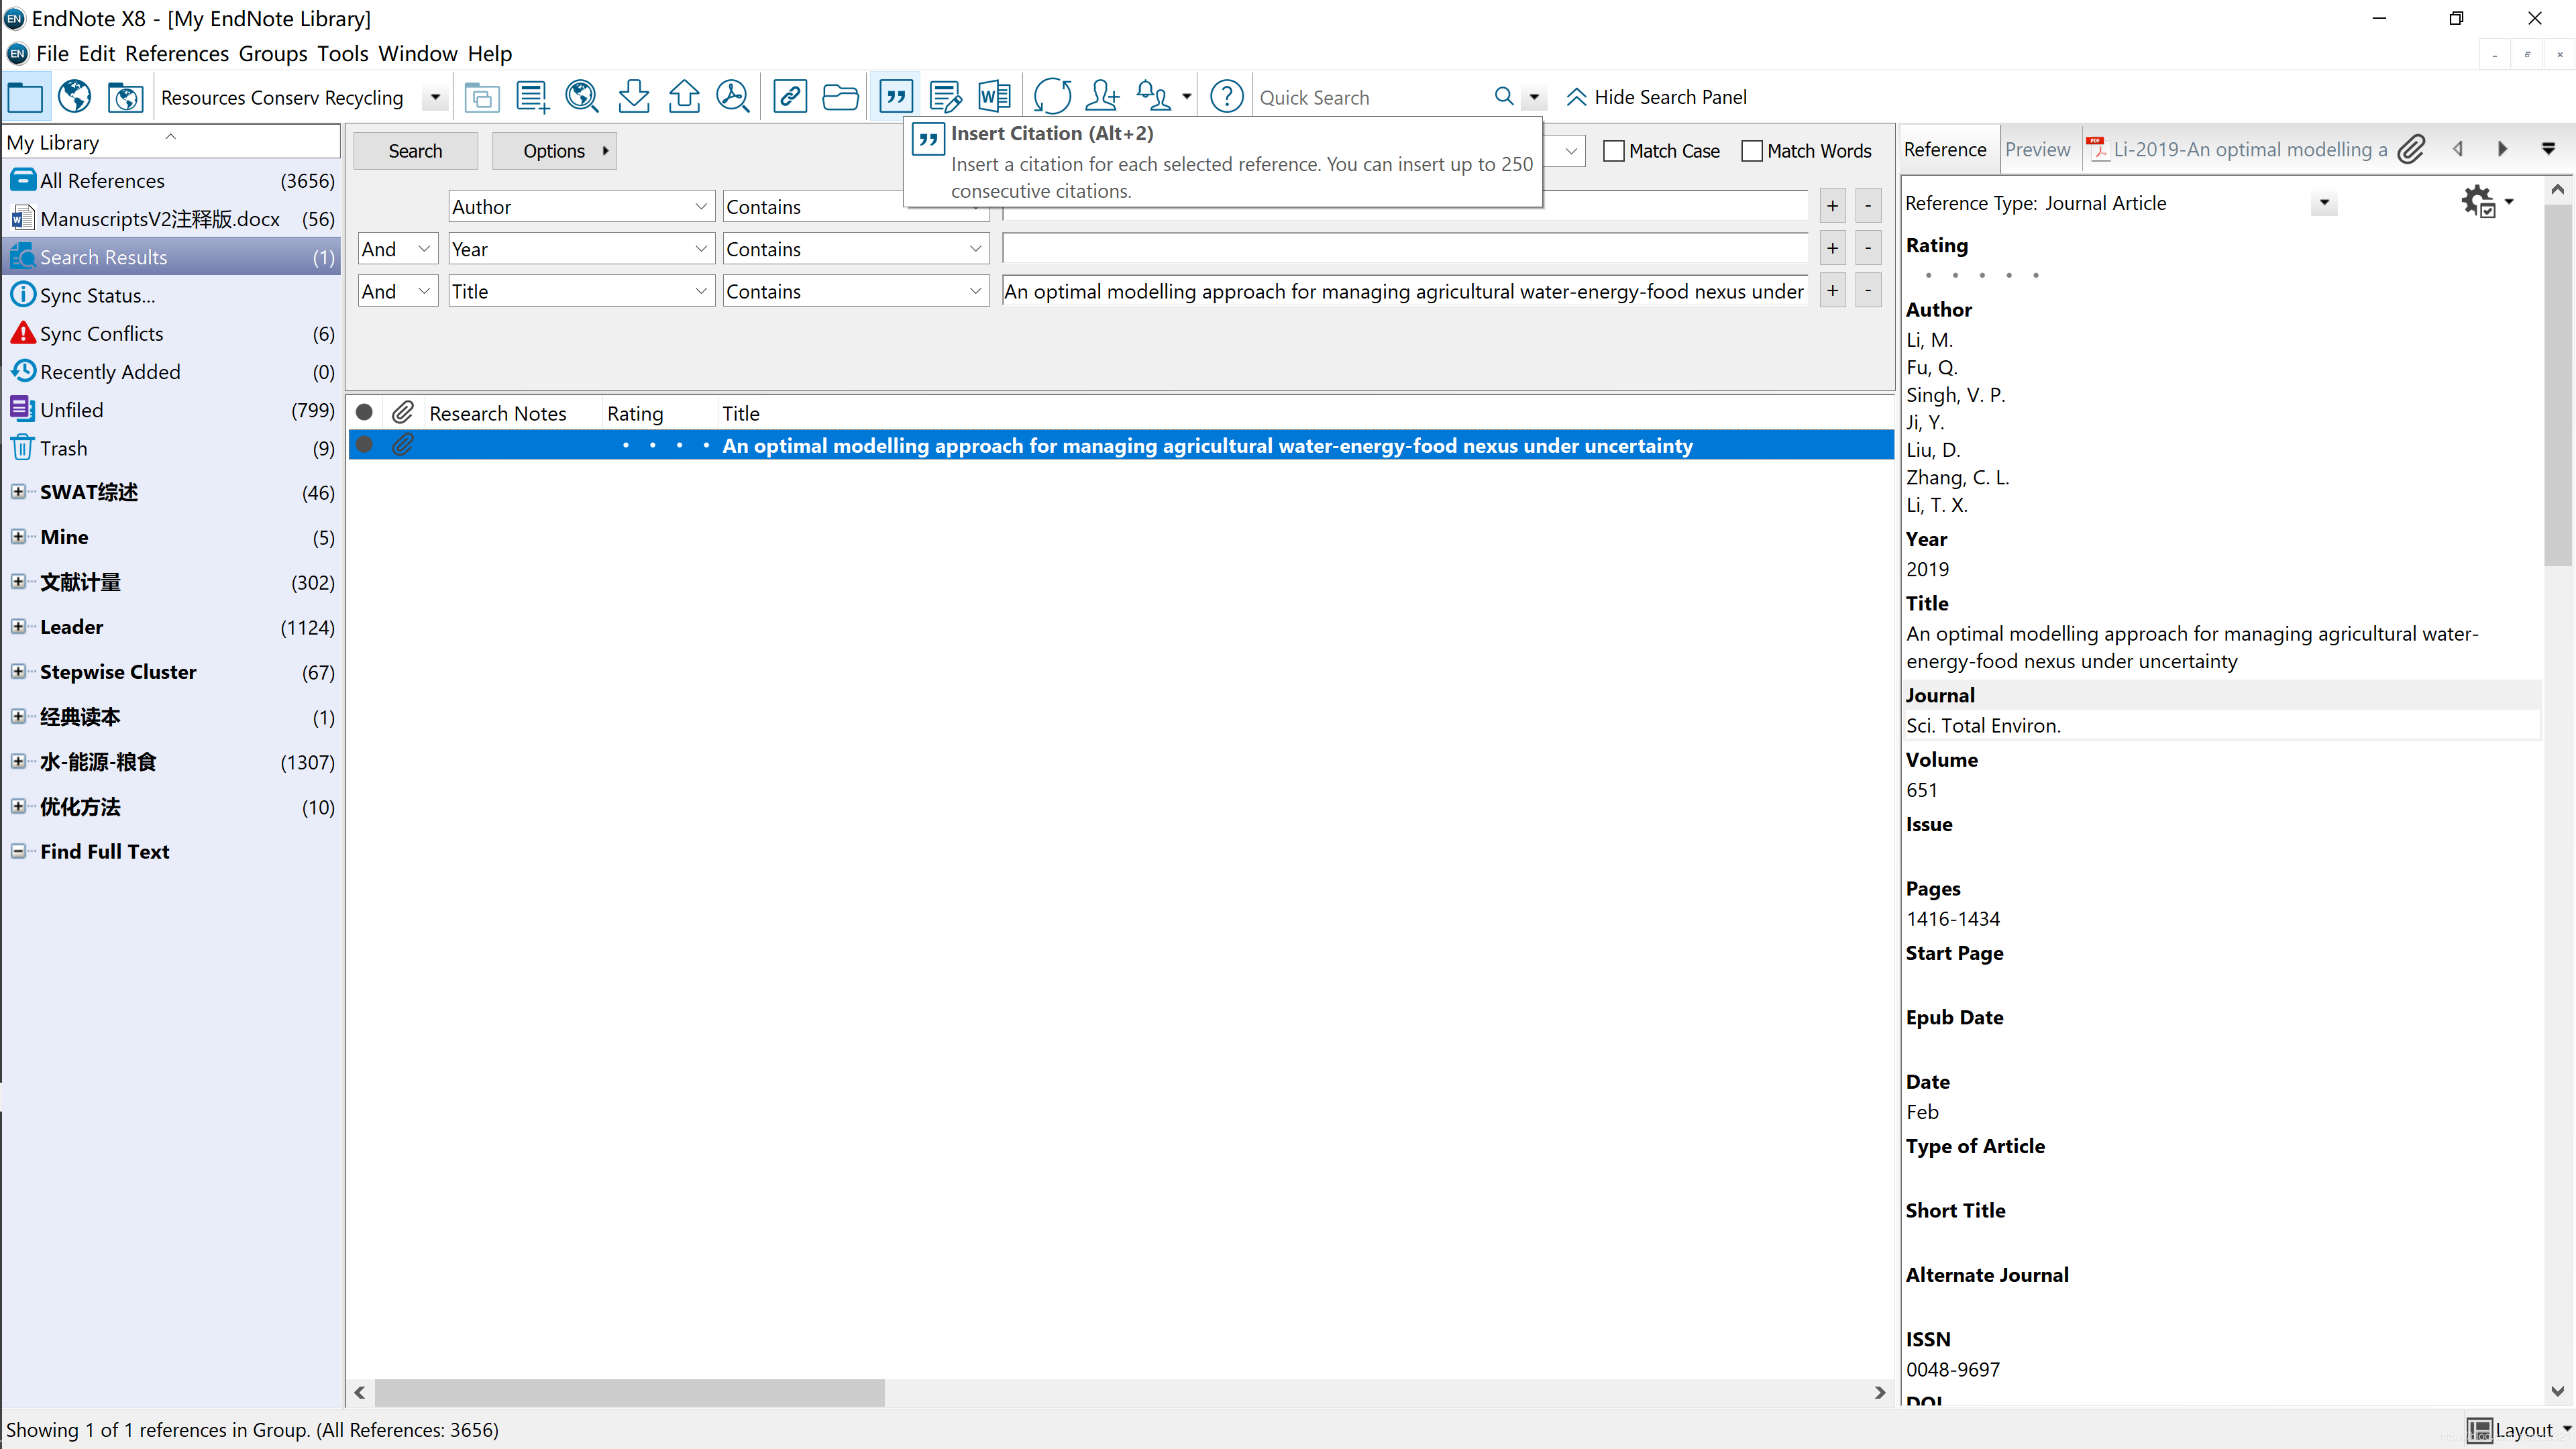Open the Year search field dropdown
This screenshot has height=1449, width=2576.
coord(701,249)
